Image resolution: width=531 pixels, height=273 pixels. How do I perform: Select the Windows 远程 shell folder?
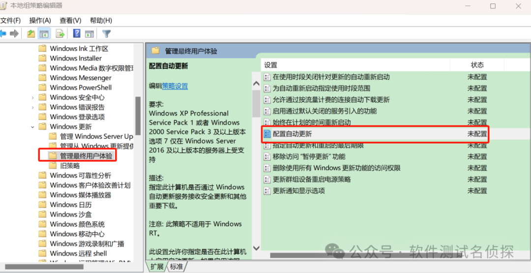(73, 254)
